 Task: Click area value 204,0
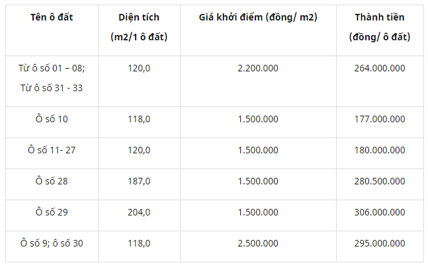click(x=139, y=212)
